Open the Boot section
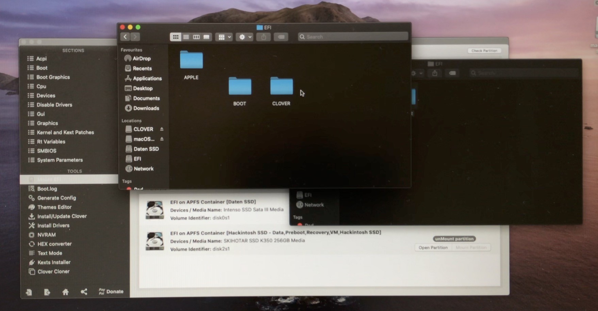Image resolution: width=598 pixels, height=311 pixels. tap(37, 68)
